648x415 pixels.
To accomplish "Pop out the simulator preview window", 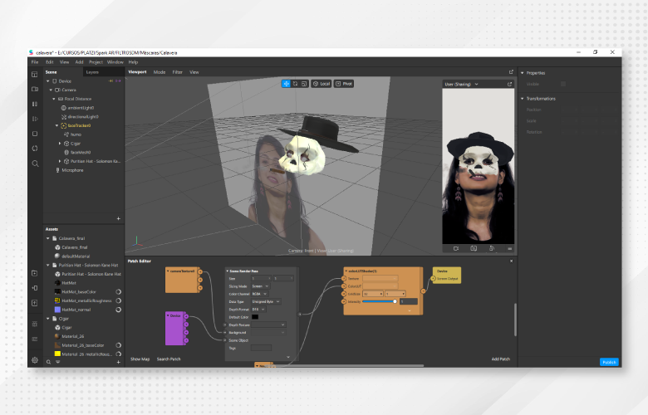I will pyautogui.click(x=509, y=84).
